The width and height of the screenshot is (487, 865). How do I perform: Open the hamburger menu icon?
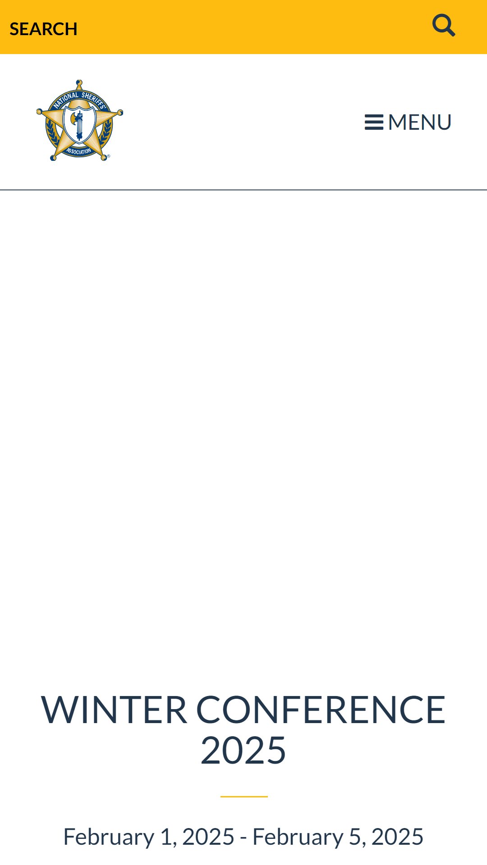point(374,122)
